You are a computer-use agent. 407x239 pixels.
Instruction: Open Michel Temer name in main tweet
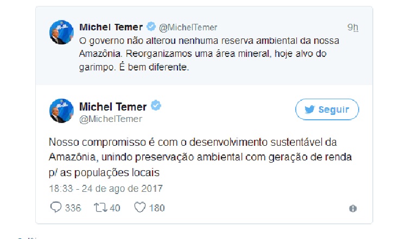pos(113,107)
